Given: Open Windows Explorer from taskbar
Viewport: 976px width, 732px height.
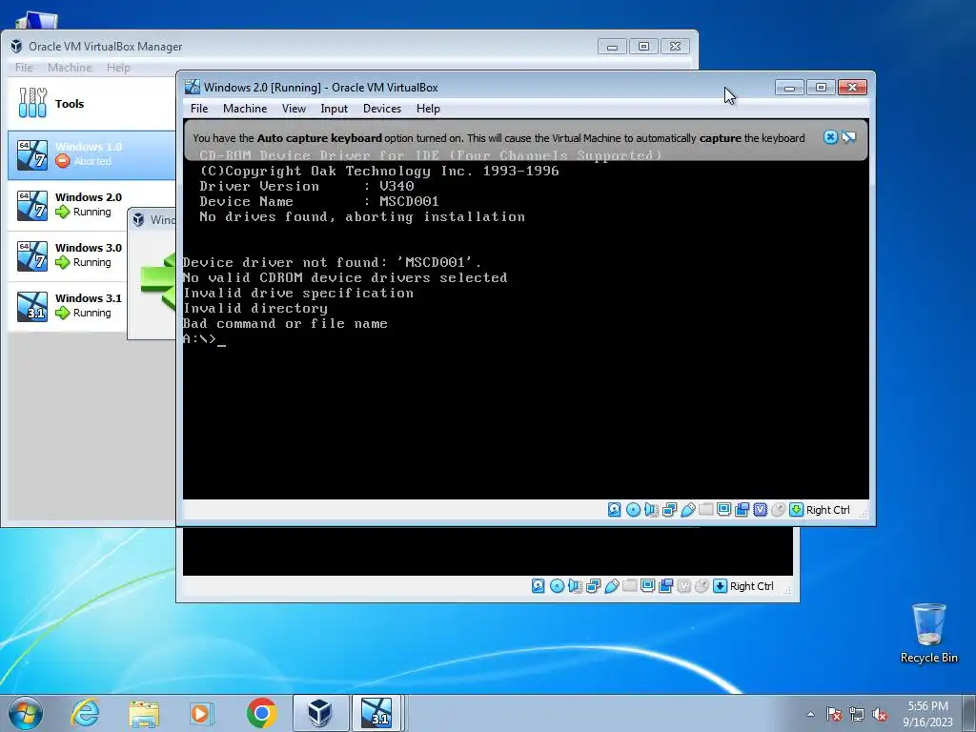Looking at the screenshot, I should coord(144,713).
